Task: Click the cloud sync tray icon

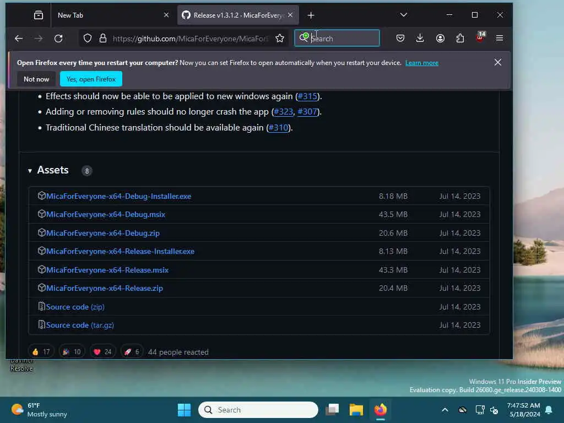Action: click(463, 410)
